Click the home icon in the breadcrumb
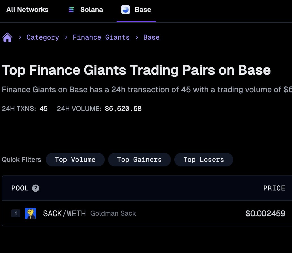292x253 pixels. tap(7, 37)
